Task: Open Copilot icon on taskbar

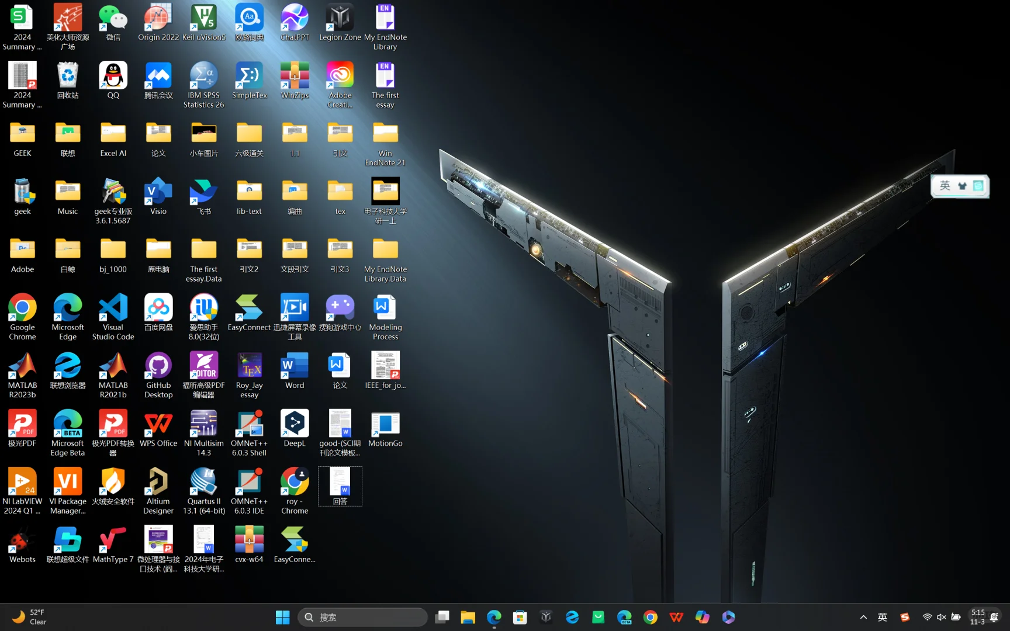Action: [702, 617]
